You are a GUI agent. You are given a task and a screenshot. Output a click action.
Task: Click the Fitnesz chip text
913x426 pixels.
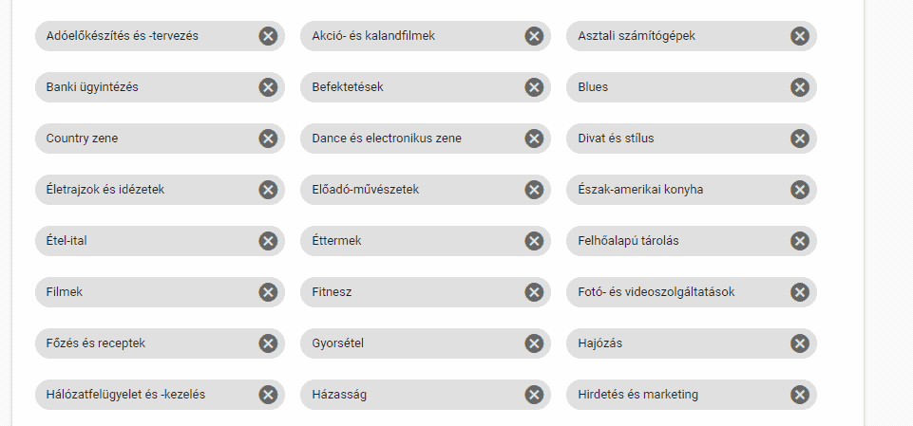click(332, 292)
